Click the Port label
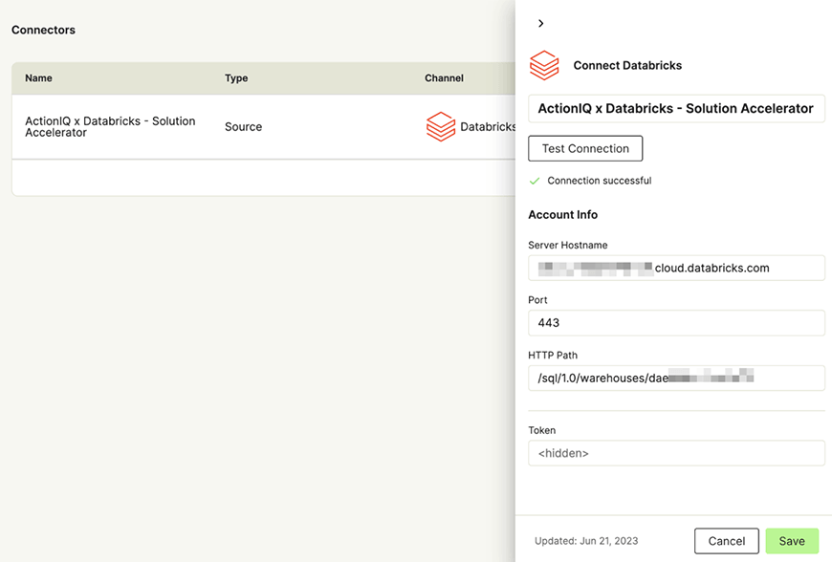The image size is (832, 562). (x=537, y=300)
